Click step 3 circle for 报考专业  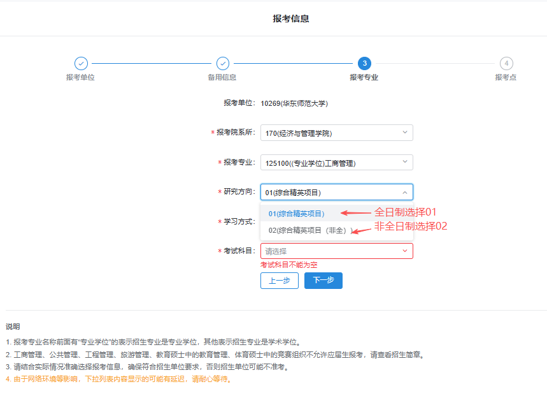pyautogui.click(x=364, y=64)
